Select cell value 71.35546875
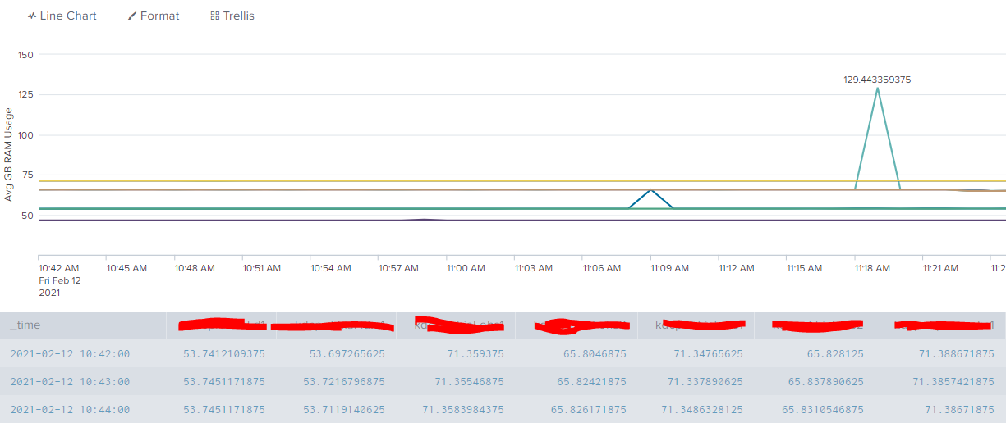The height and width of the screenshot is (423, 1006). point(470,382)
